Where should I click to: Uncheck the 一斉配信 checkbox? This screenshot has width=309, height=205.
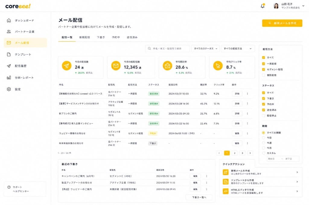click(263, 64)
